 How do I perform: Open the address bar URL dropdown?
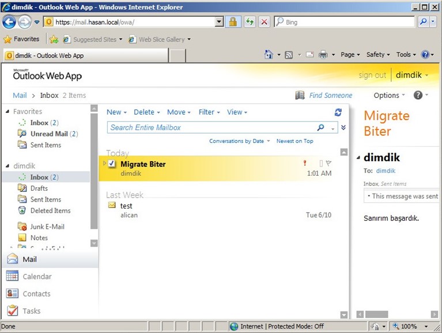(219, 22)
